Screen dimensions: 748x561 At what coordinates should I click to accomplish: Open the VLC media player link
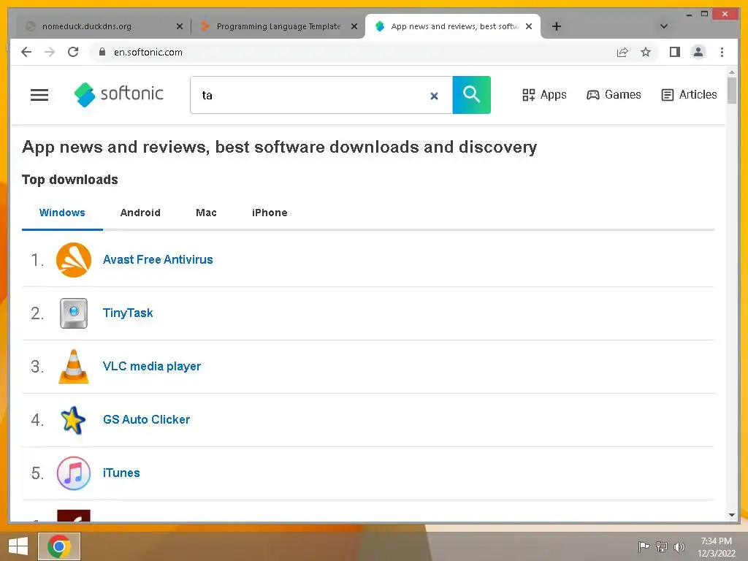tap(152, 367)
